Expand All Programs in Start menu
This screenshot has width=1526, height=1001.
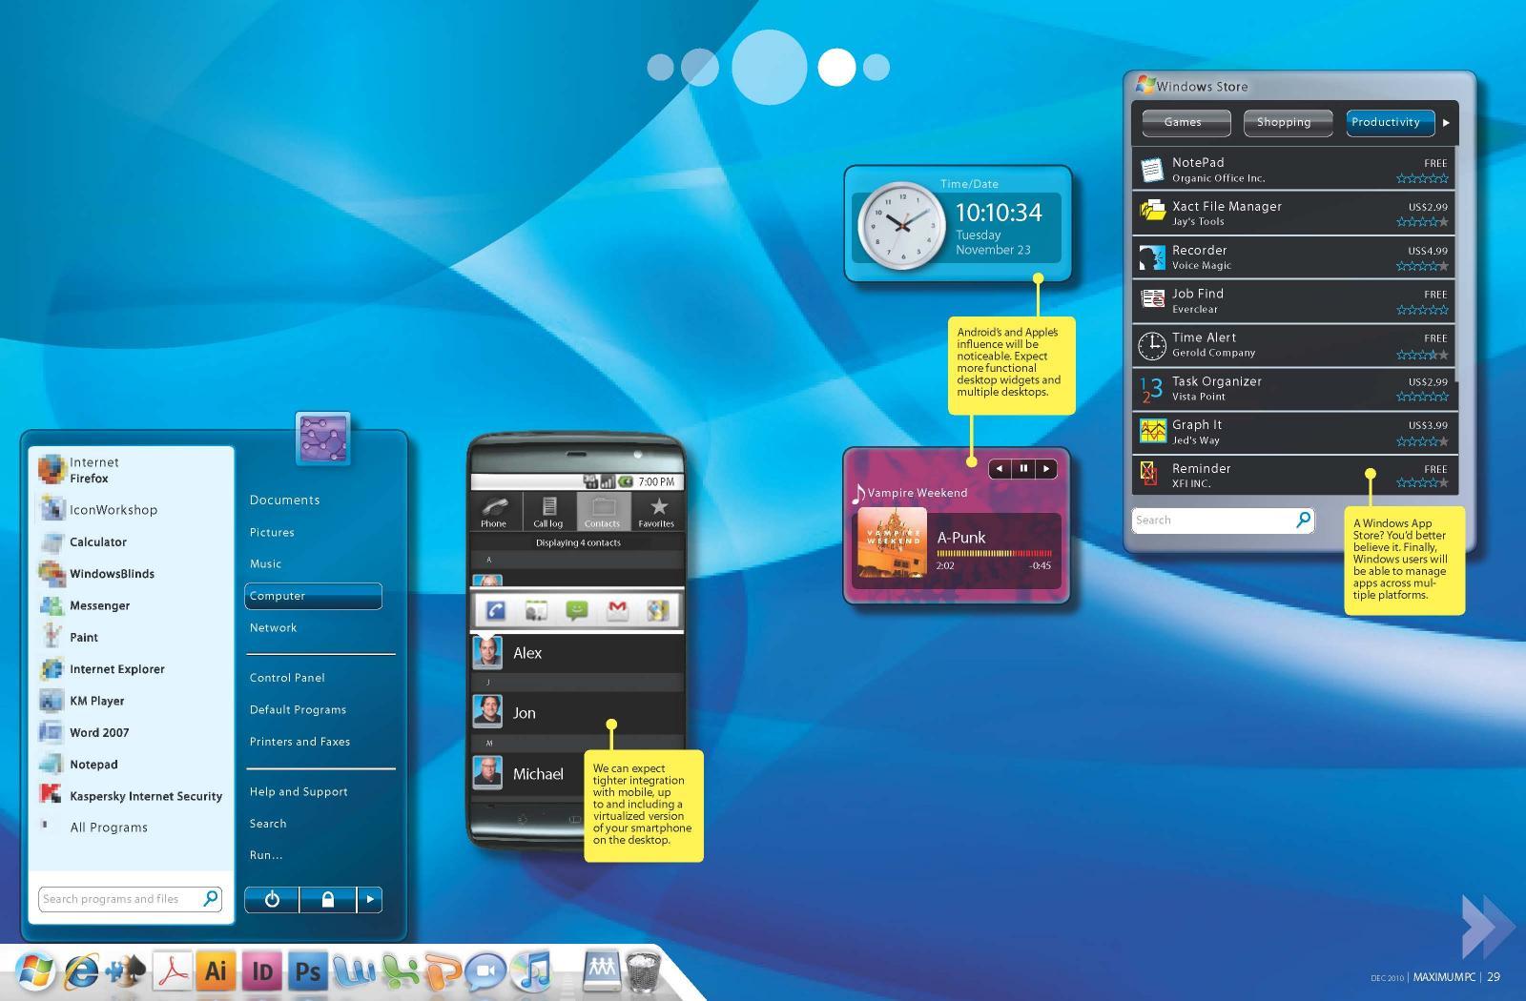pos(109,827)
